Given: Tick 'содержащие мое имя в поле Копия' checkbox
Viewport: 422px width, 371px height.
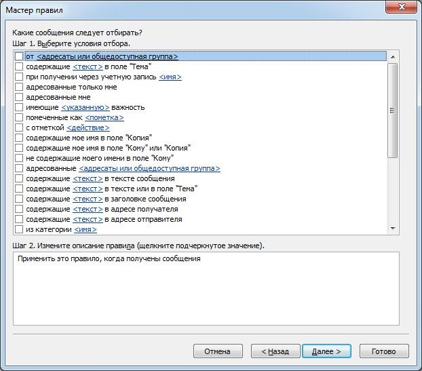Looking at the screenshot, I should pyautogui.click(x=19, y=138).
